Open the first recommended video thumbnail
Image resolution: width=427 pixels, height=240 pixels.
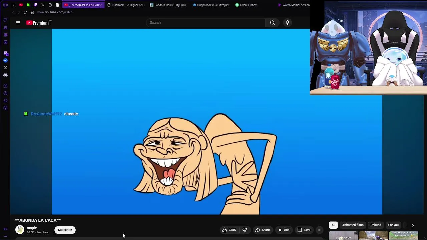(343, 236)
